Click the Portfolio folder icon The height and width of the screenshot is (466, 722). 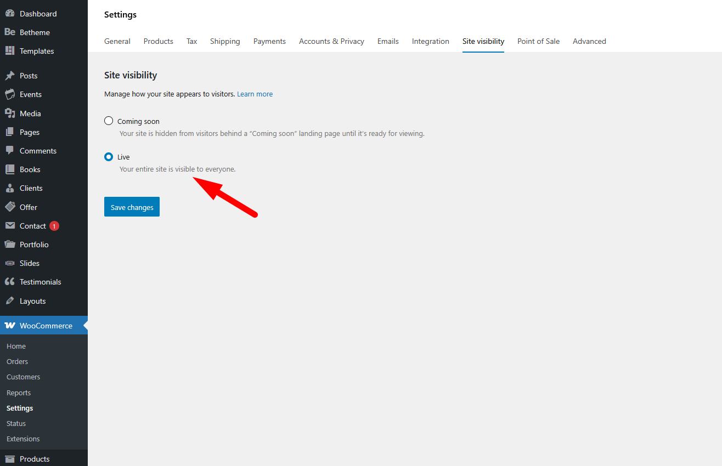click(x=10, y=245)
